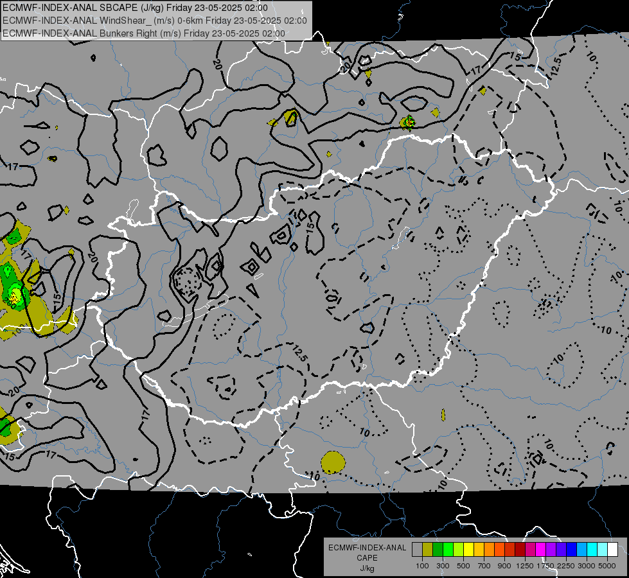Select the purple swatch after tick 1750
This screenshot has height=578, width=629.
click(551, 550)
